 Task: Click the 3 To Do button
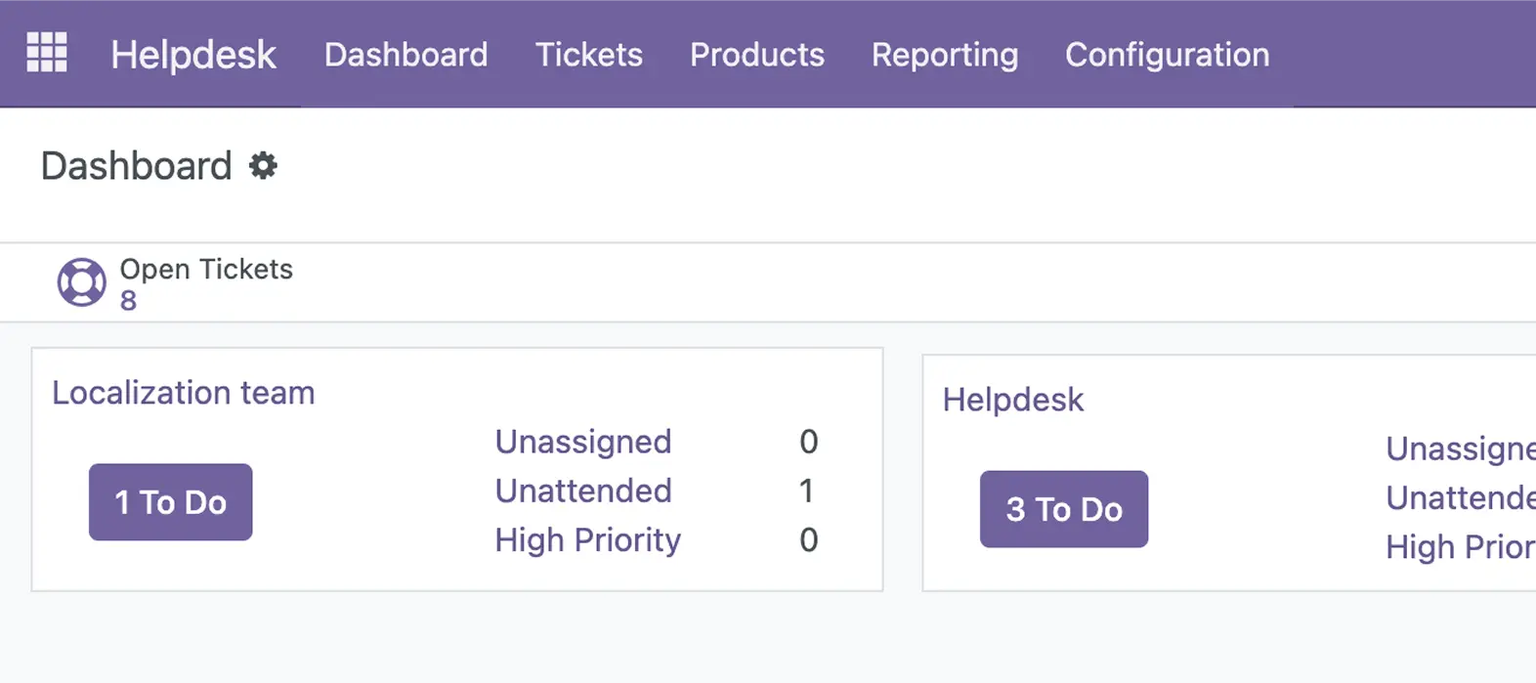[x=1064, y=509]
